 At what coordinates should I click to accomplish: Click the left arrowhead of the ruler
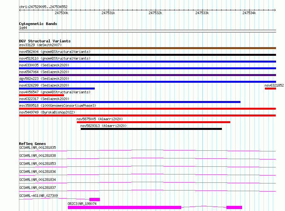pos(20,10)
